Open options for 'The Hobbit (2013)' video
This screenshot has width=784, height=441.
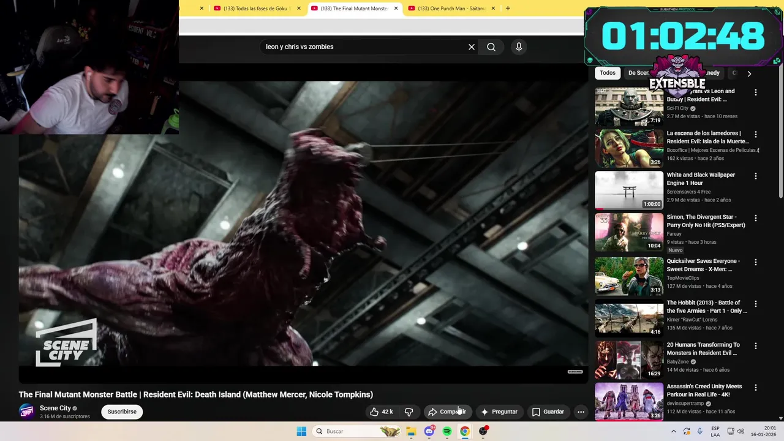[x=755, y=304]
